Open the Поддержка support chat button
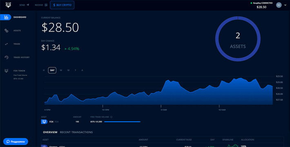This screenshot has height=147, width=290. [16, 142]
